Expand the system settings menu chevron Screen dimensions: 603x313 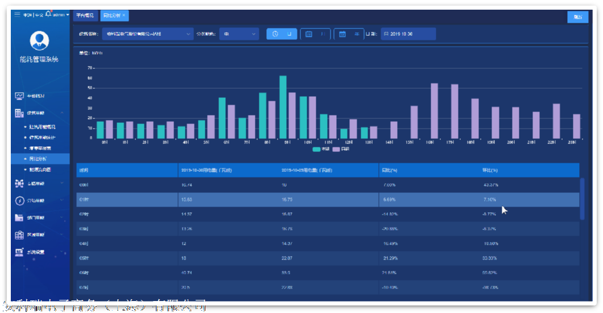coord(62,252)
